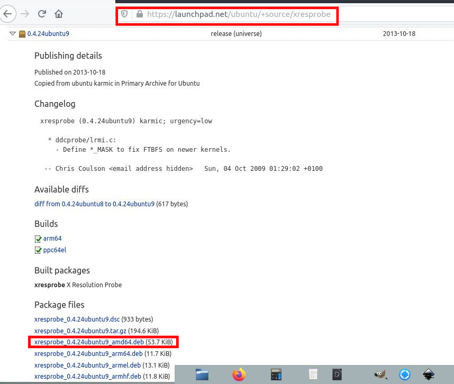454x384 pixels.
Task: Open the ppc64el build page
Action: pos(55,250)
